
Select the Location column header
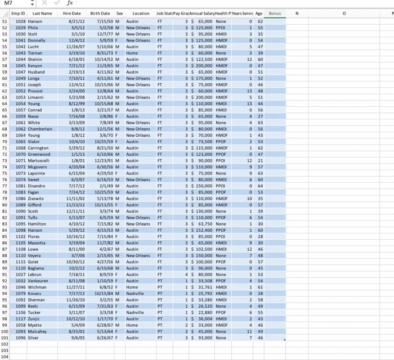[x=141, y=13]
